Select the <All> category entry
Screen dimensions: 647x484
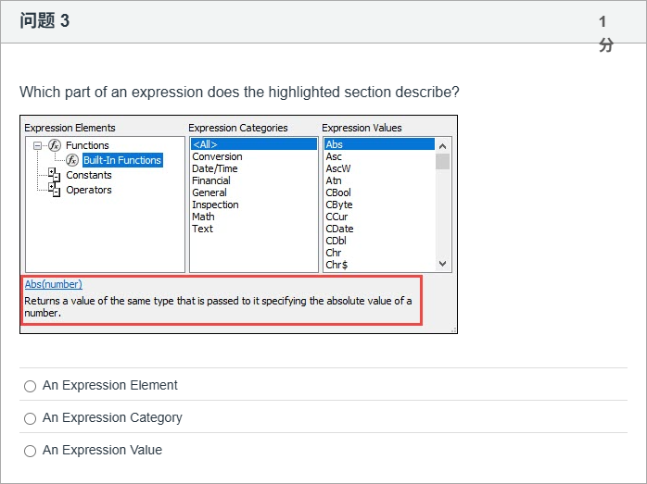[205, 144]
